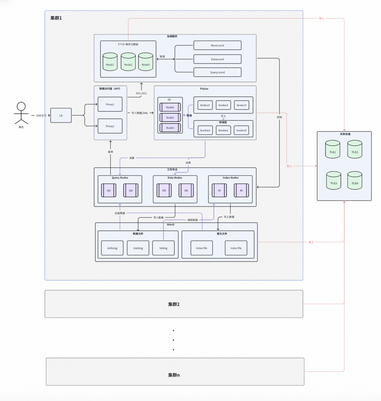Click the right IN index node shape
This screenshot has height=401, width=381.
(241, 190)
